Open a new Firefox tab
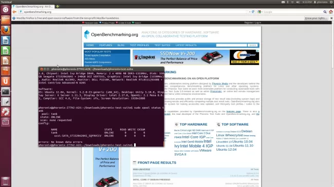This screenshot has width=334, height=187. pos(58,6)
